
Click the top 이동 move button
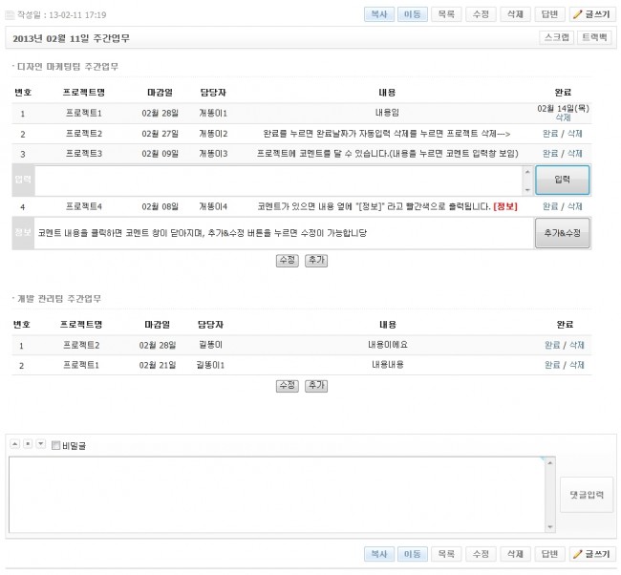tap(413, 14)
